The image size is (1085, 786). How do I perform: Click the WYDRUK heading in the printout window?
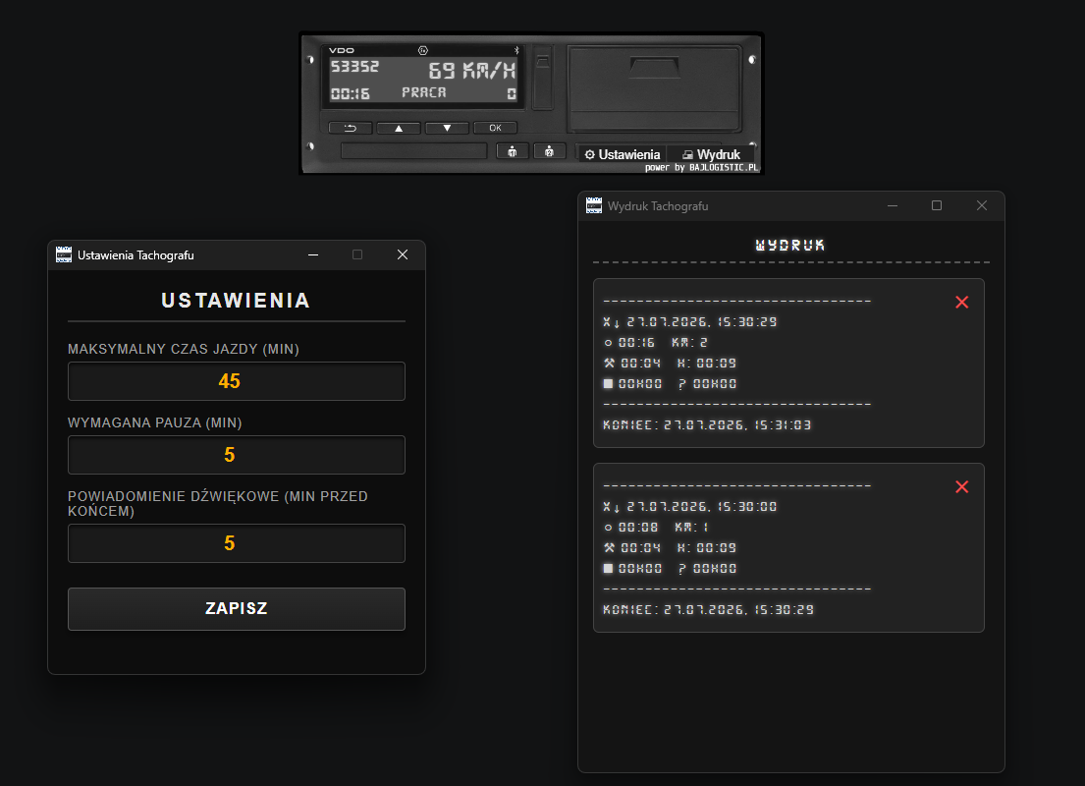790,246
